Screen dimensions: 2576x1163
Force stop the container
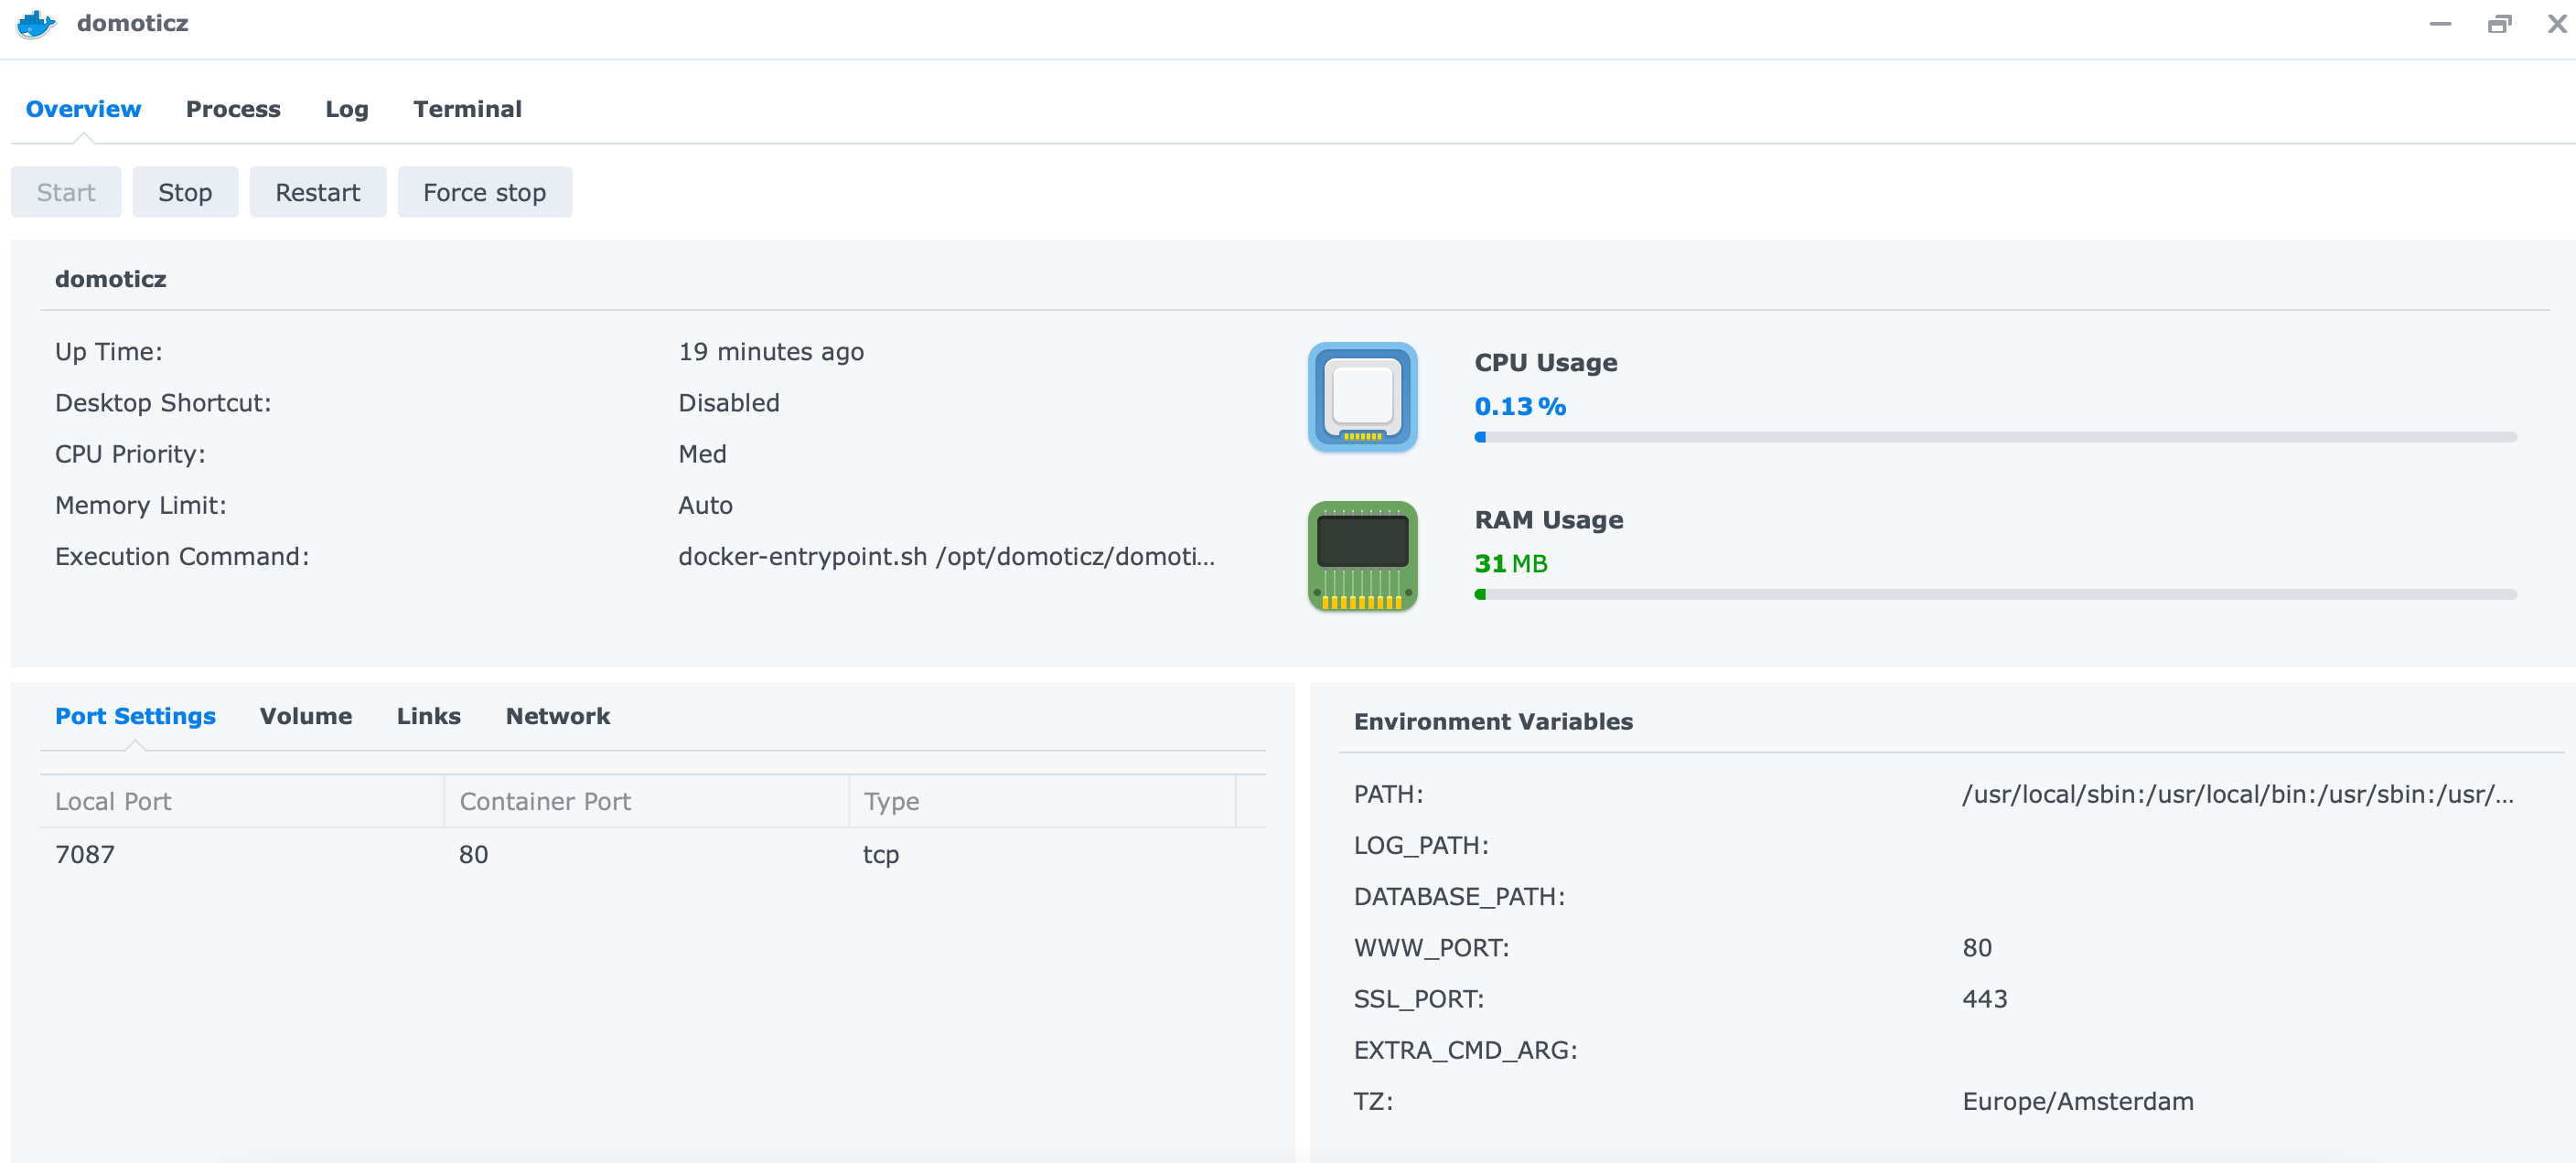point(485,192)
